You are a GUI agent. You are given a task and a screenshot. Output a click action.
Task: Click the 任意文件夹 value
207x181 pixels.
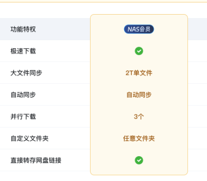point(139,139)
